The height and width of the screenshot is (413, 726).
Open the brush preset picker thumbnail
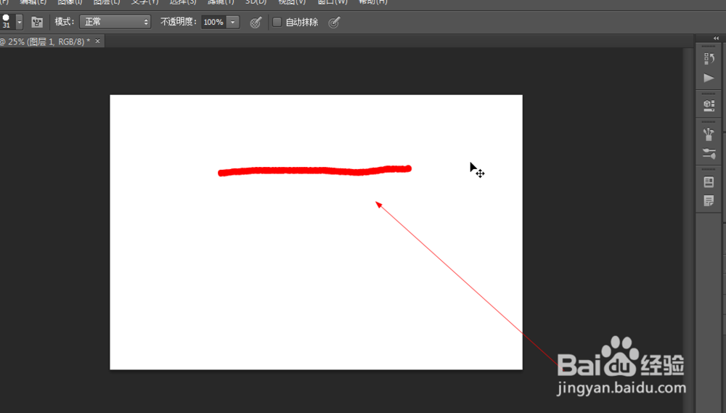tap(6, 21)
